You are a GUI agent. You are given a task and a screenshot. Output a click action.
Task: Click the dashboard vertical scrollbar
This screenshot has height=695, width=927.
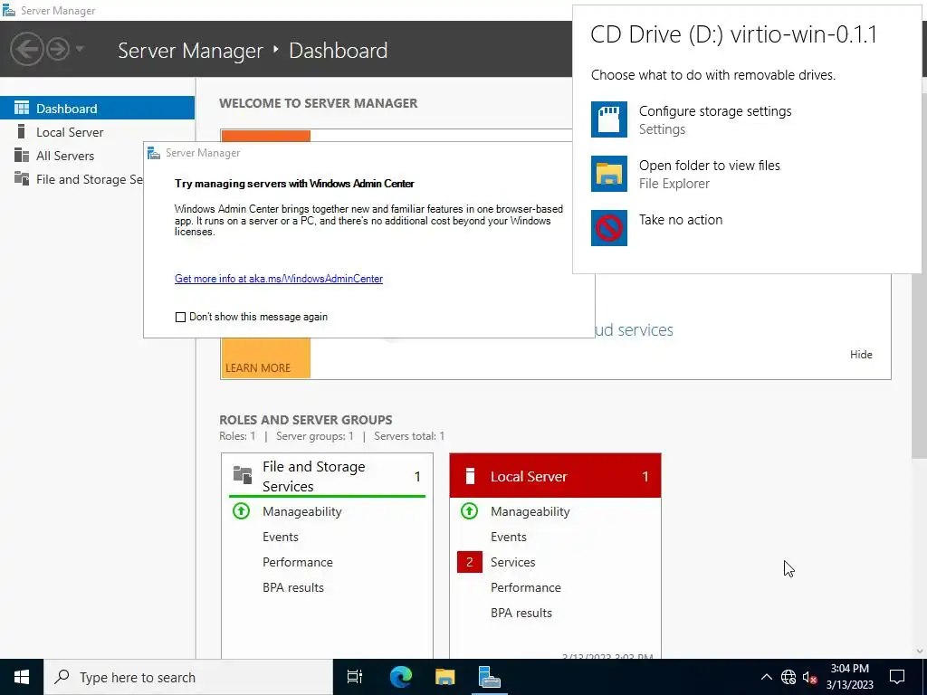(x=919, y=367)
